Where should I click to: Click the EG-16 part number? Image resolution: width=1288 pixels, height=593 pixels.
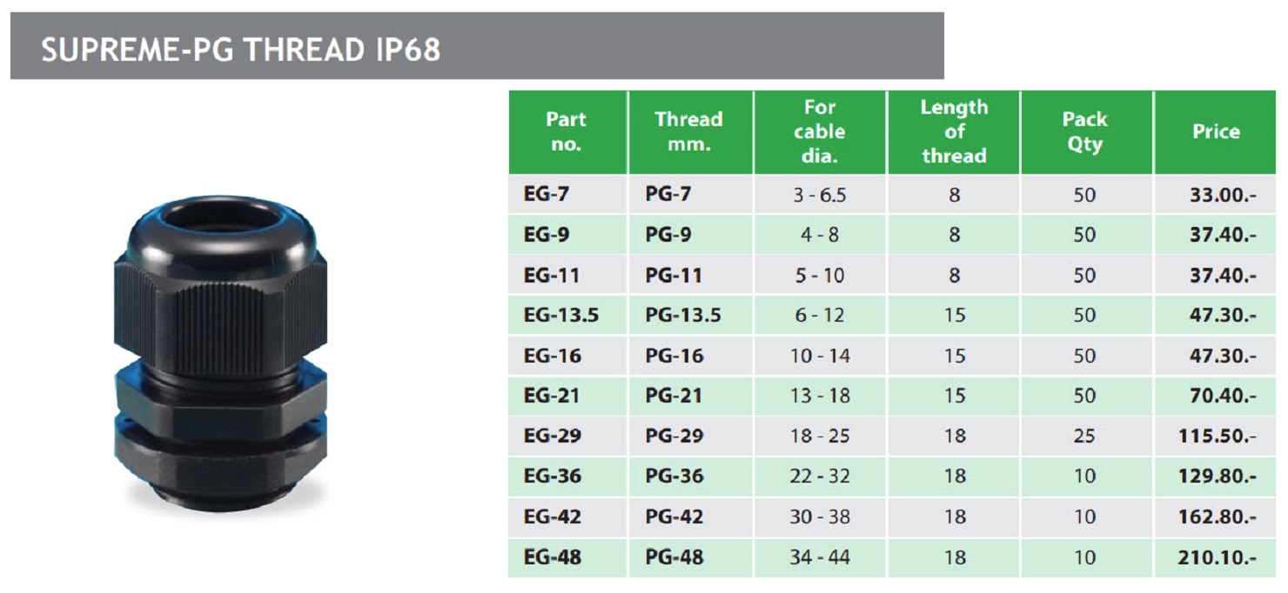point(552,356)
